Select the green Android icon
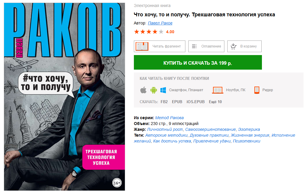 click(153, 90)
